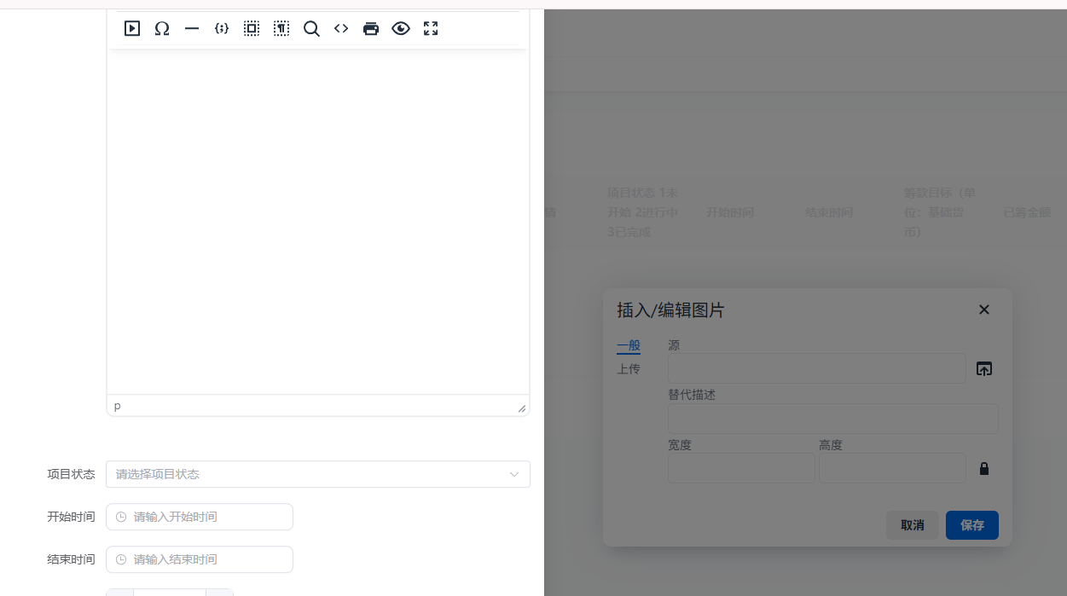Insert a code sample
The height and width of the screenshot is (596, 1067).
[221, 28]
